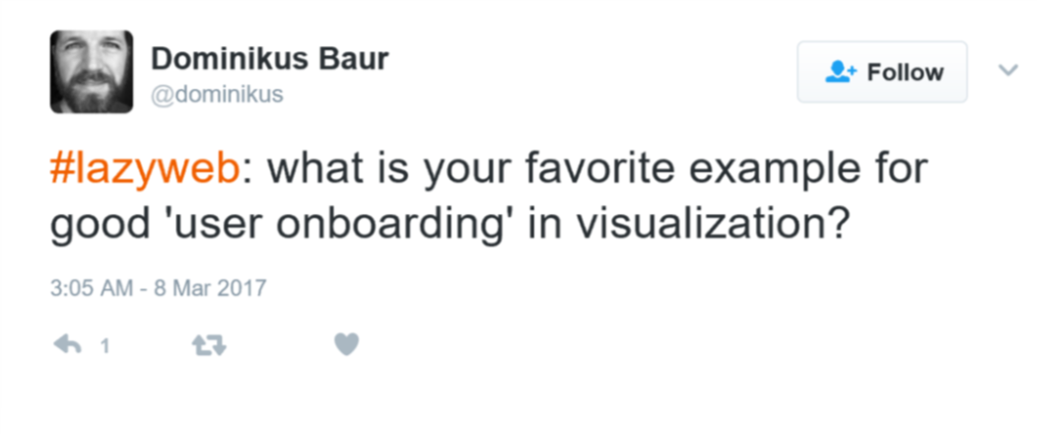Click the 8 Mar 2017 date
The image size is (1037, 434).
211,290
